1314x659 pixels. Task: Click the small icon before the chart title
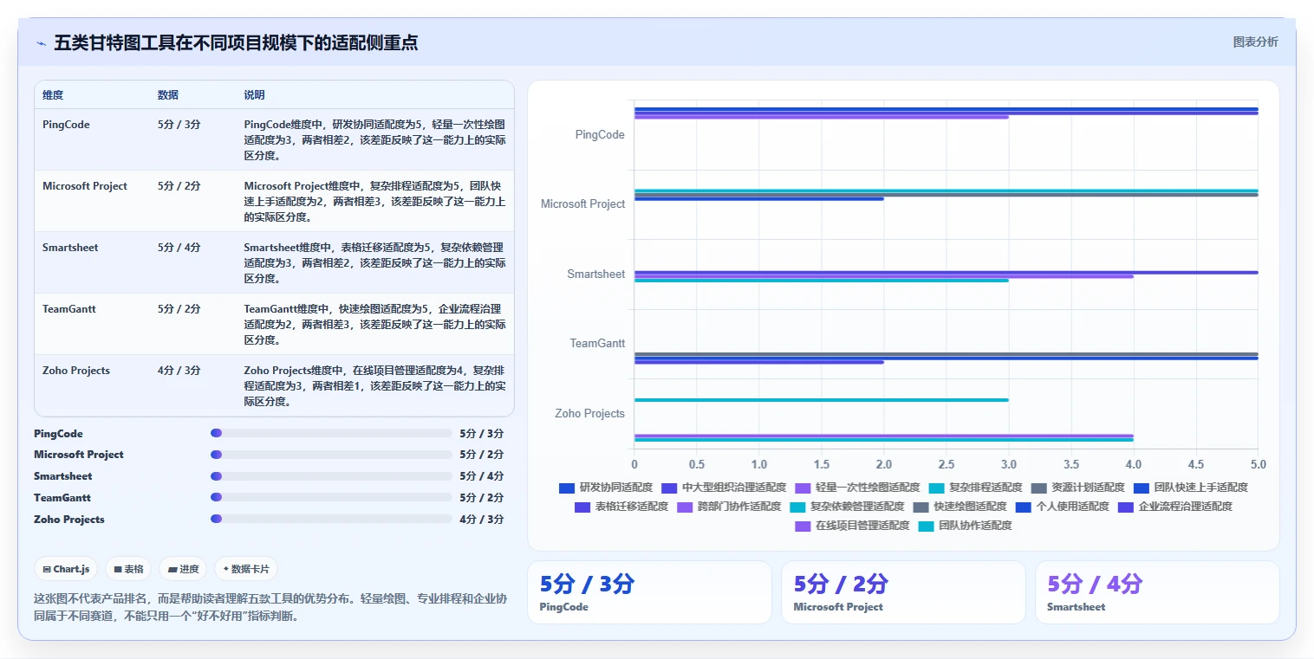point(41,43)
